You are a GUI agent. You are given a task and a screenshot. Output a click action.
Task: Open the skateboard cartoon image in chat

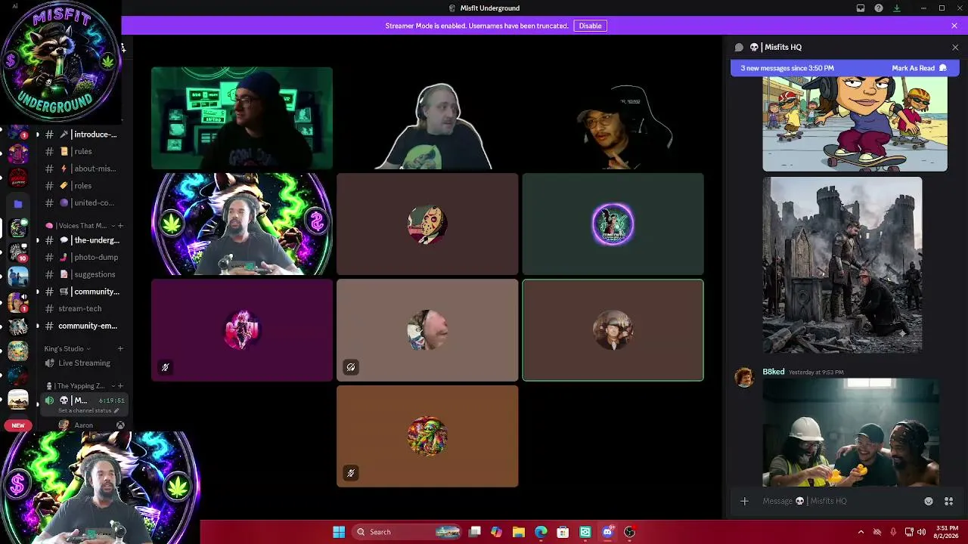[855, 124]
